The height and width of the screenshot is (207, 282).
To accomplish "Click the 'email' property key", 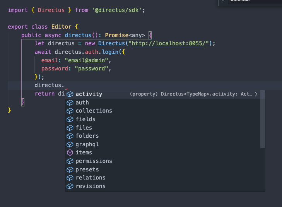I will 50,60.
